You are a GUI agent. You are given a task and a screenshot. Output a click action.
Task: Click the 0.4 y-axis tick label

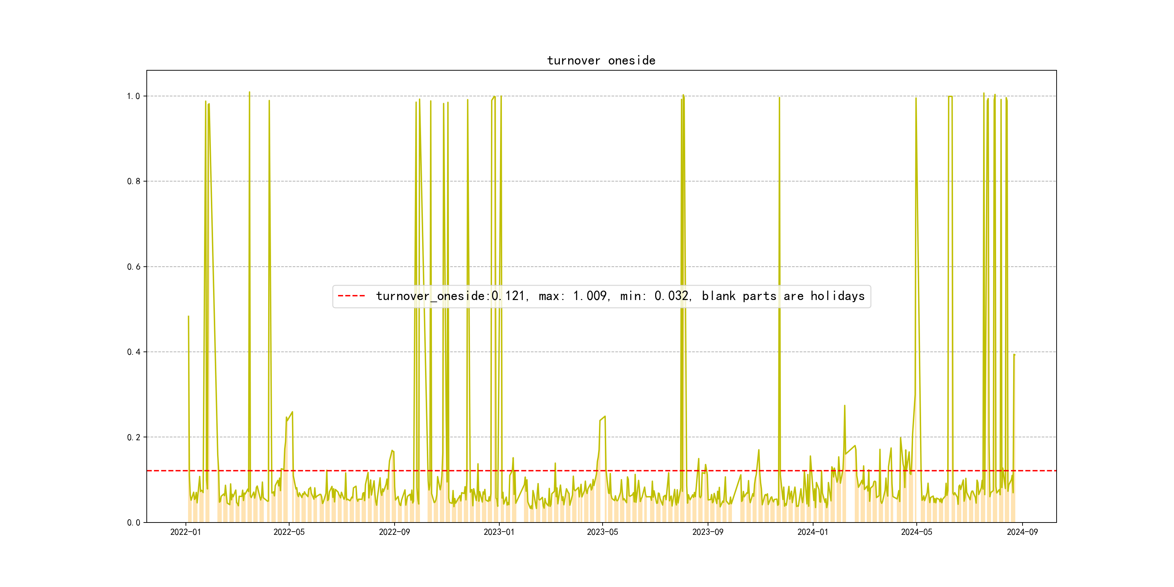click(133, 352)
